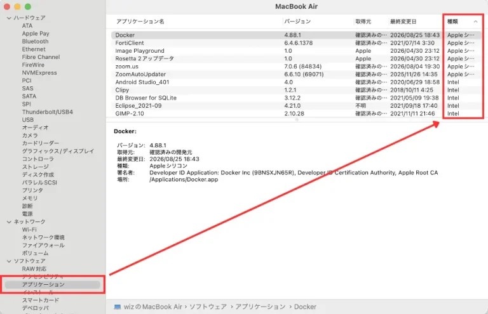Image resolution: width=488 pixels, height=314 pixels.
Task: Click アプリケーション in the path bar
Action: (x=260, y=307)
